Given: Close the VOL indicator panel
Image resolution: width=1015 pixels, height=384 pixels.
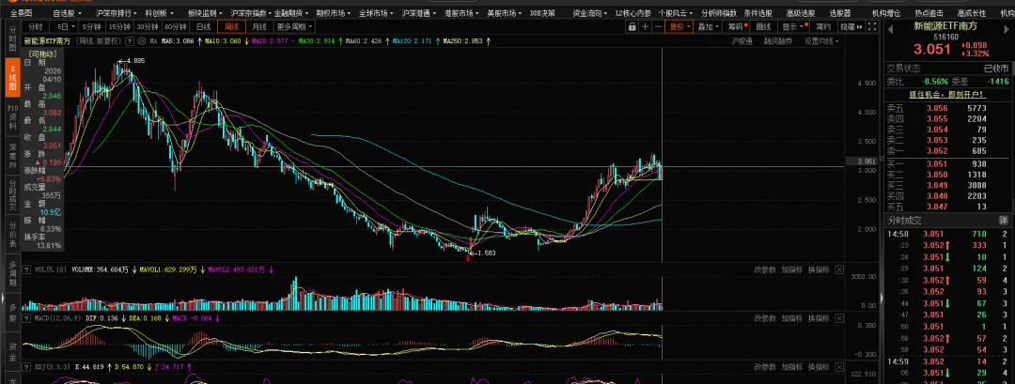Looking at the screenshot, I should [x=839, y=269].
